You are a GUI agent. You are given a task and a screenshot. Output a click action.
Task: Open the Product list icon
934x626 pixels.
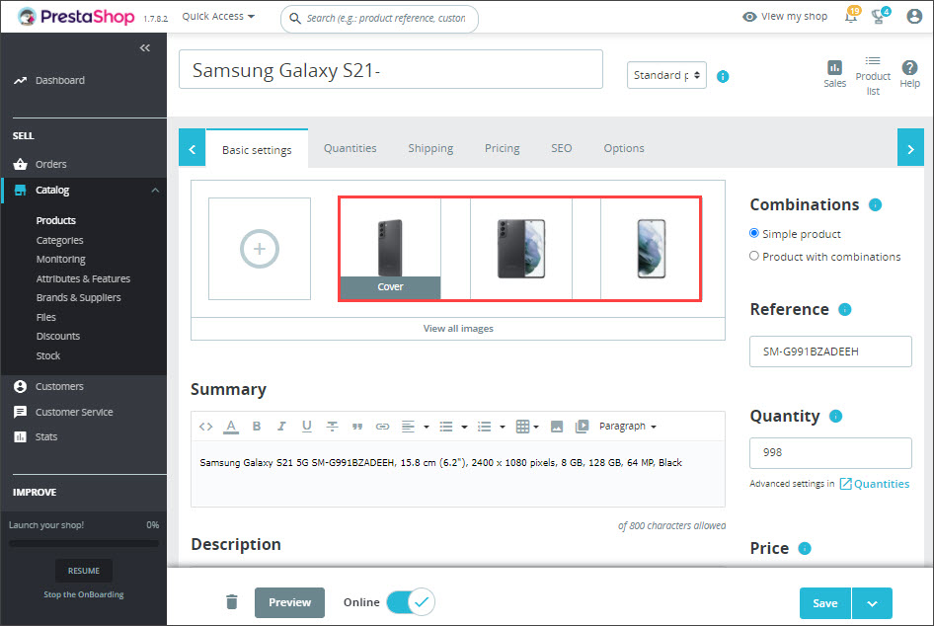pyautogui.click(x=873, y=61)
